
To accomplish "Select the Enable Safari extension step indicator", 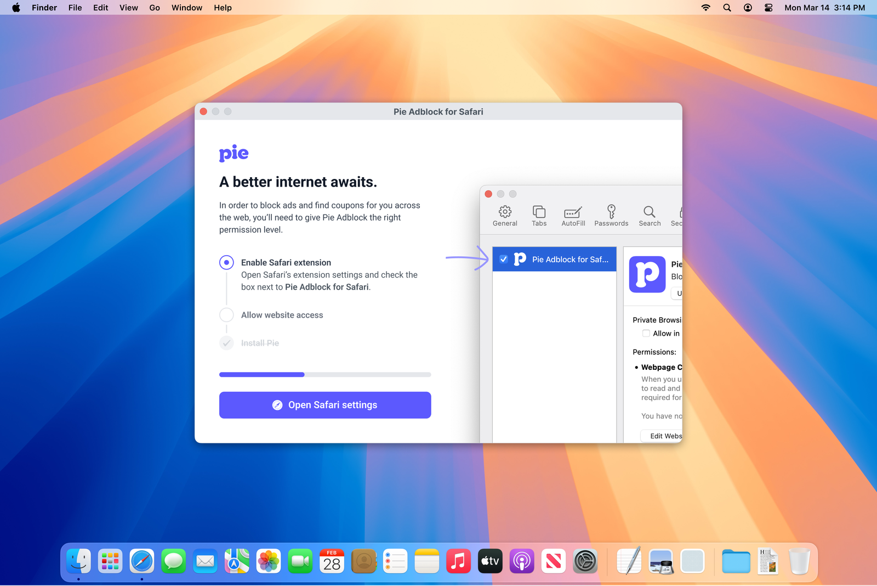I will pyautogui.click(x=226, y=262).
